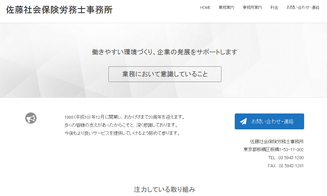Click the blue お問い合わせ・連絡 button
Viewport: 327px width, 196px height.
[269, 121]
